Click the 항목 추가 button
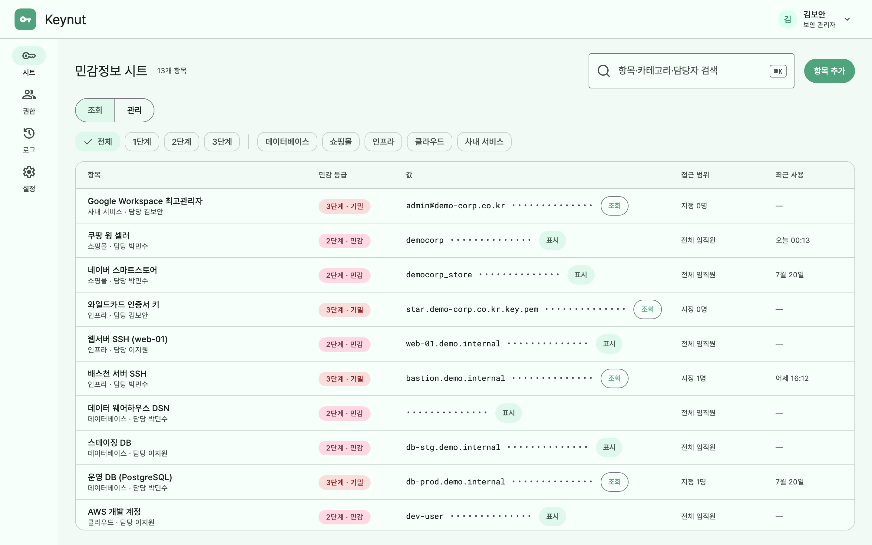Screen dimensions: 872x545 pos(829,71)
